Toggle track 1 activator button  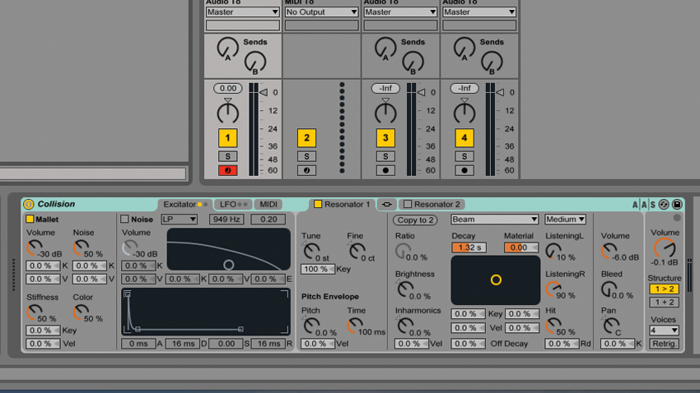pyautogui.click(x=227, y=138)
